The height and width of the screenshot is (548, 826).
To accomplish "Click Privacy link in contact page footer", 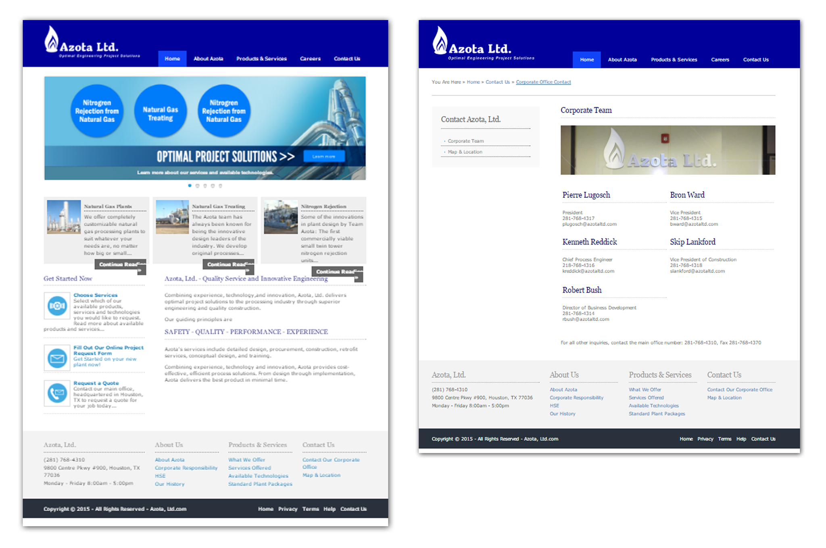I will (x=705, y=439).
